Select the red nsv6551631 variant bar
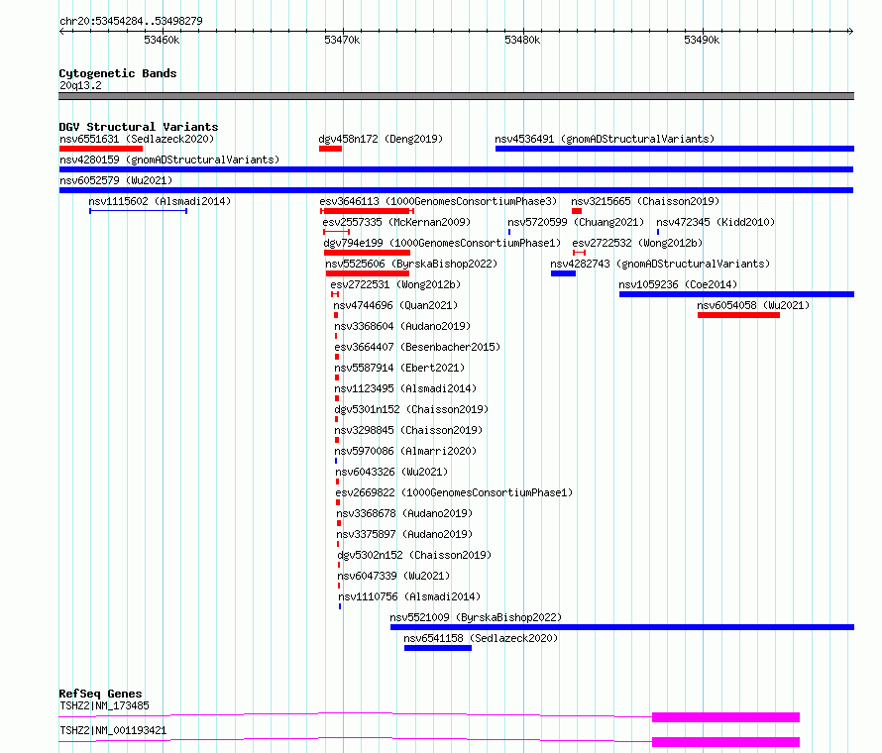The width and height of the screenshot is (882, 753). click(x=101, y=149)
